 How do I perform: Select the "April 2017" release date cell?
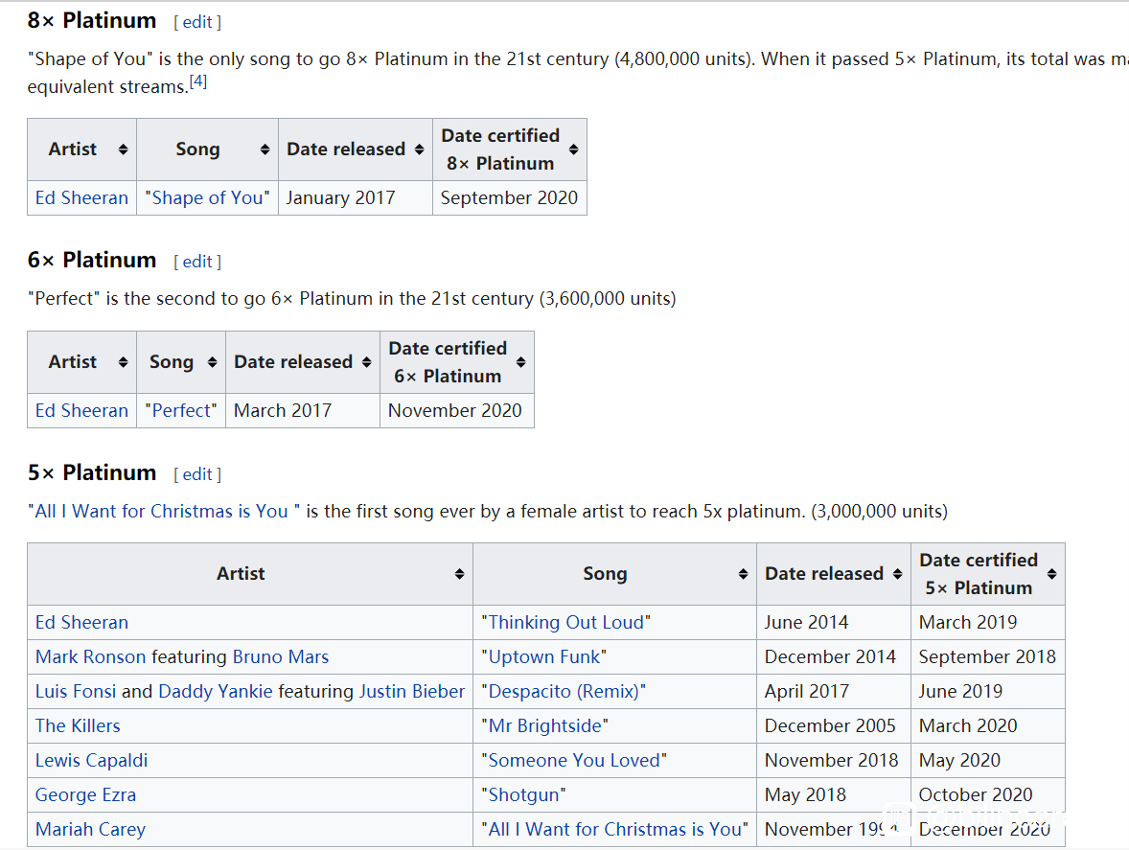[x=834, y=692]
